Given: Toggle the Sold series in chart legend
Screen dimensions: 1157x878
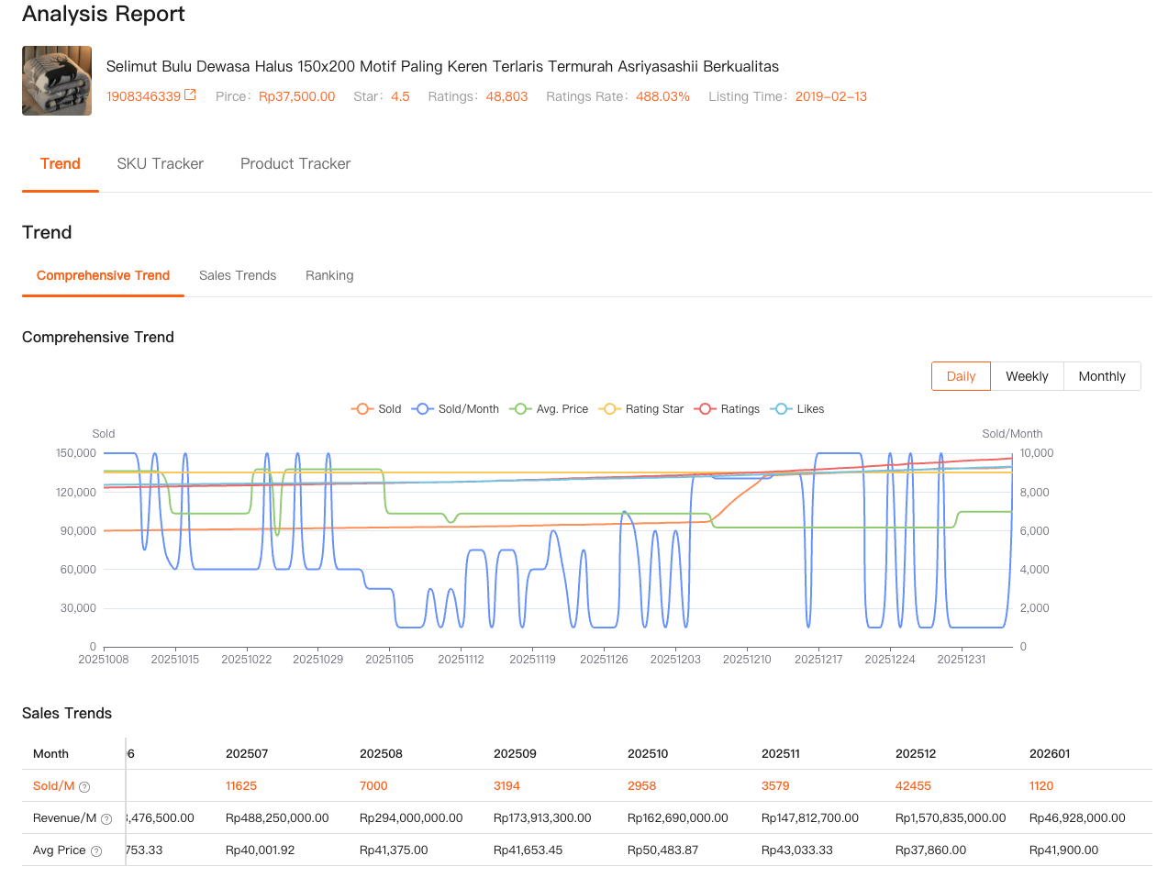Looking at the screenshot, I should [x=376, y=409].
